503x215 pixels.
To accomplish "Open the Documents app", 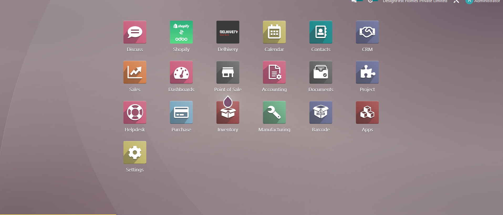I will 321,72.
